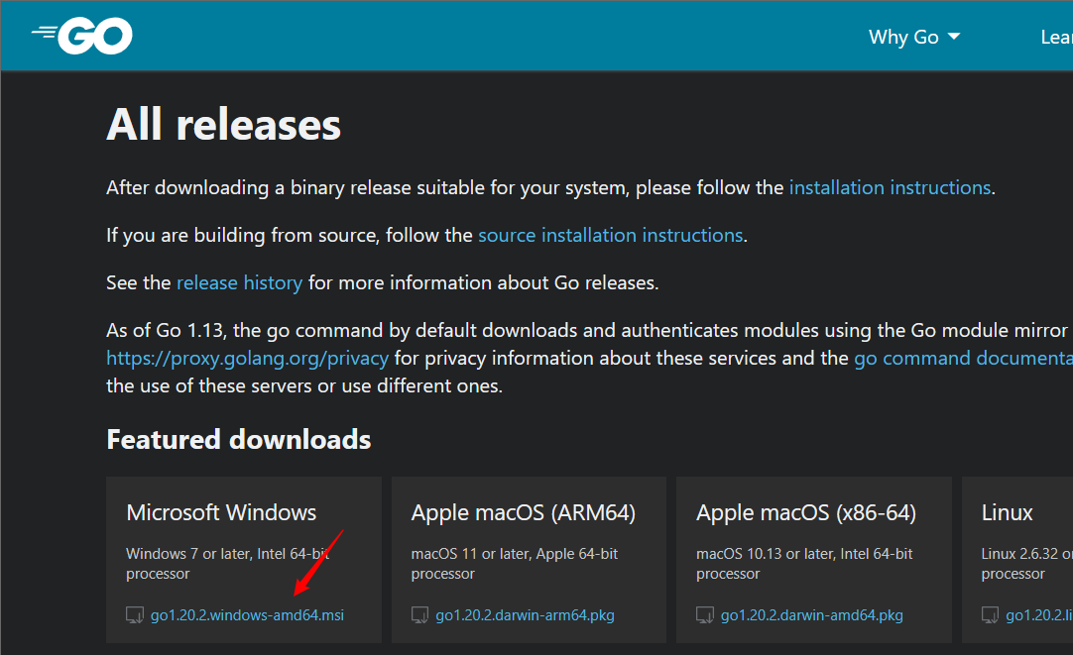Click the Go logo in the header
This screenshot has height=655, width=1073.
(82, 37)
